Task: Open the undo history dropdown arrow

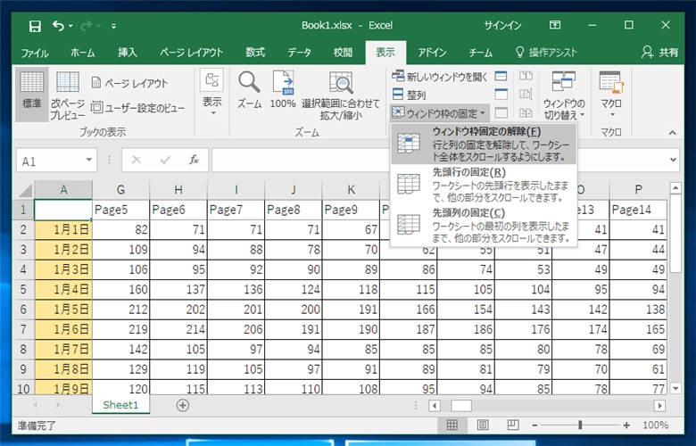Action: click(x=70, y=26)
